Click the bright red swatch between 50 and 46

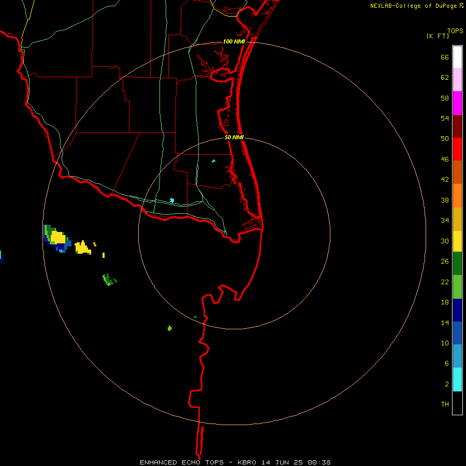[x=457, y=149]
